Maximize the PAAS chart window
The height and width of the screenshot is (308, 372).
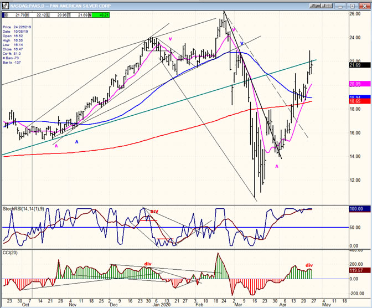click(x=353, y=6)
